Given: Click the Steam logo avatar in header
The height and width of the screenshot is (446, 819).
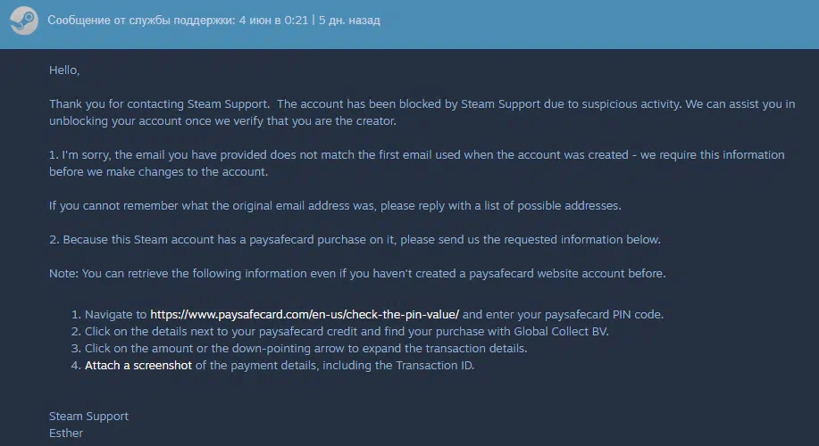Looking at the screenshot, I should (23, 21).
